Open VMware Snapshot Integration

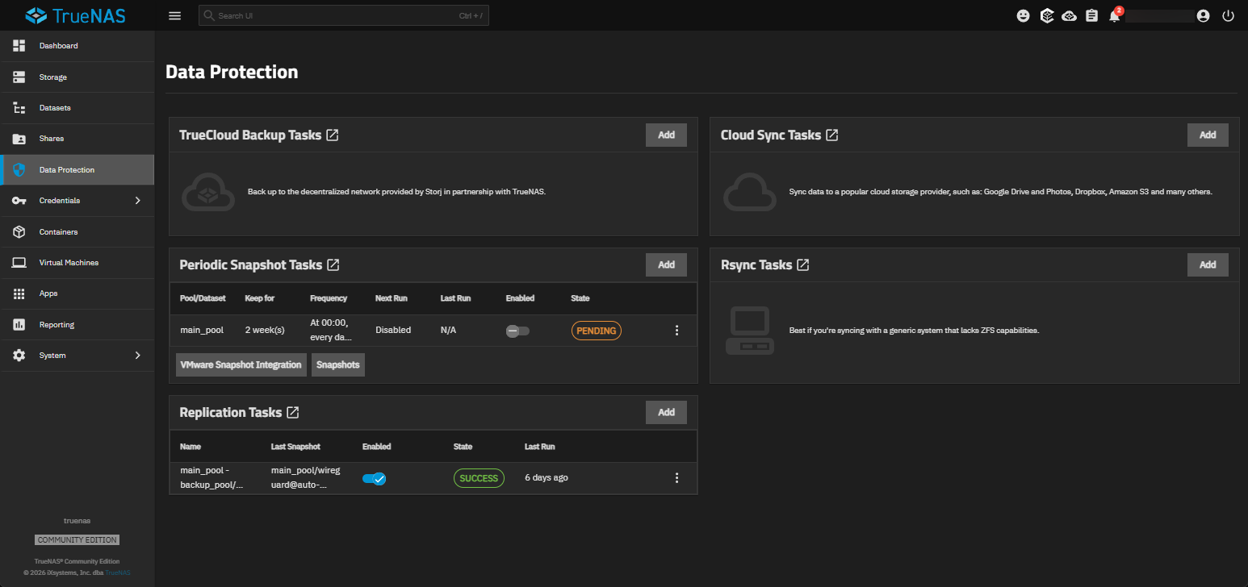pyautogui.click(x=241, y=364)
